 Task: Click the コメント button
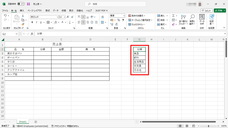206,10
